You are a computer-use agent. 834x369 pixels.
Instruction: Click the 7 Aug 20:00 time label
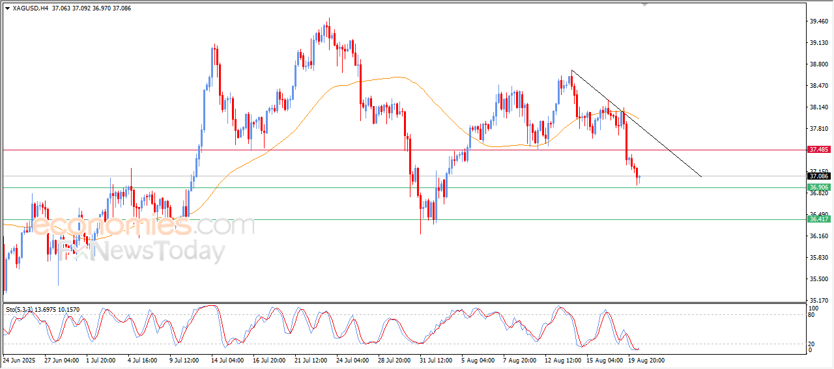[519, 359]
